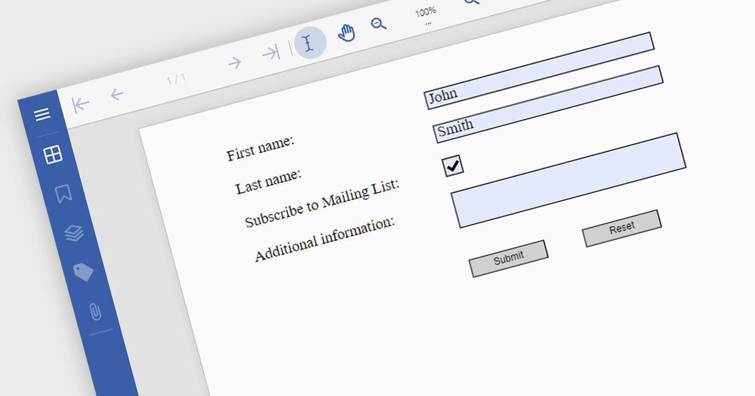Click the "Subscribe to Mailing List:" label
Viewport: 755px width, 396px height.
click(x=322, y=203)
